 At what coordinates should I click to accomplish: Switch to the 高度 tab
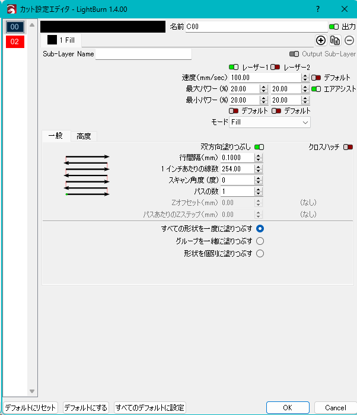coord(84,136)
